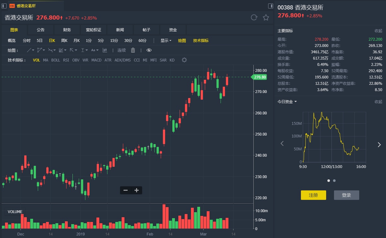This screenshot has width=386, height=238.
Task: Click the 登录 login button
Action: tap(346, 195)
